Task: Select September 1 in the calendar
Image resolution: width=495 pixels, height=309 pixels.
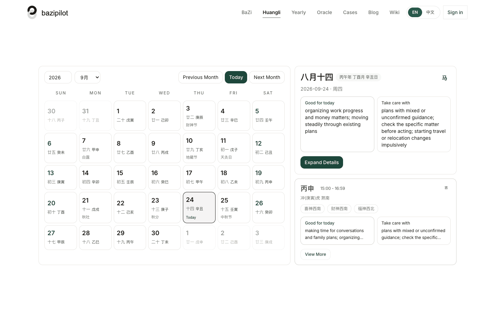Action: (130, 116)
